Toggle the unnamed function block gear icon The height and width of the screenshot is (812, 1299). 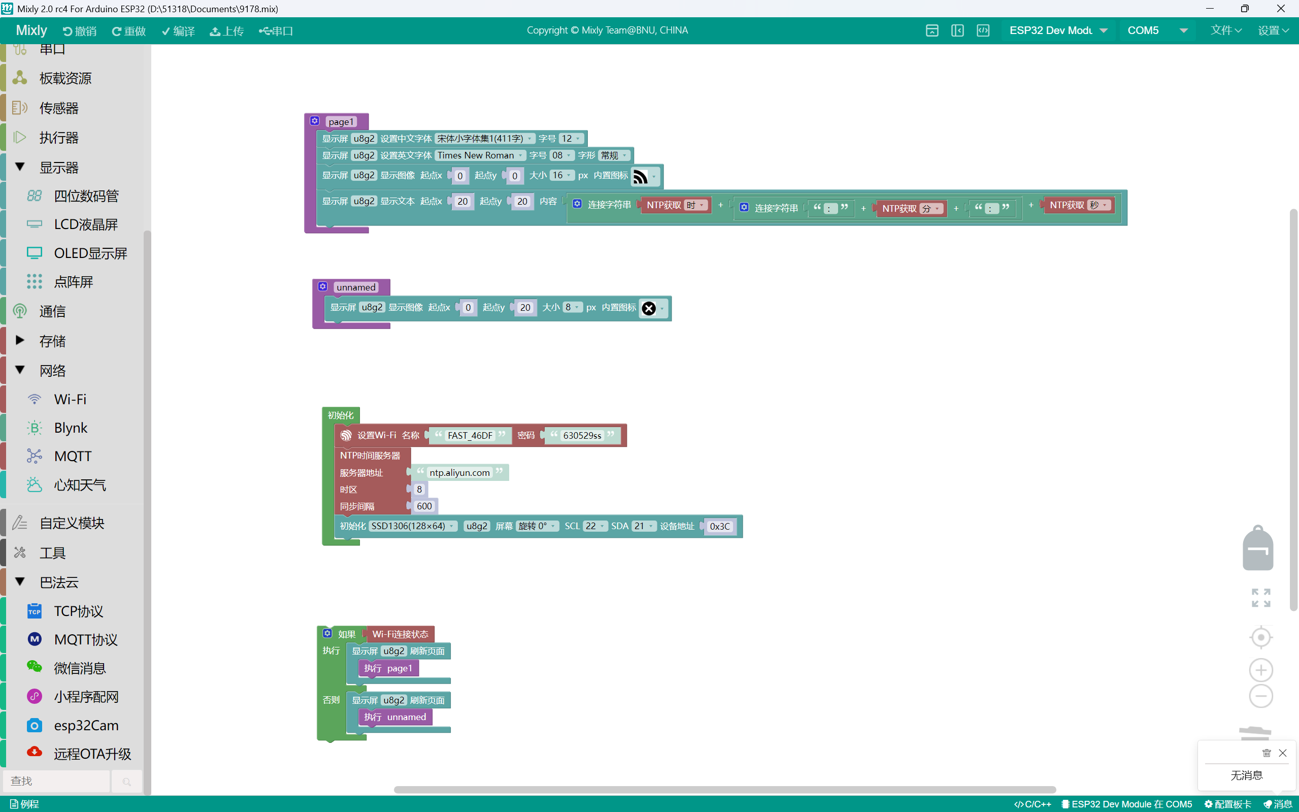click(323, 287)
